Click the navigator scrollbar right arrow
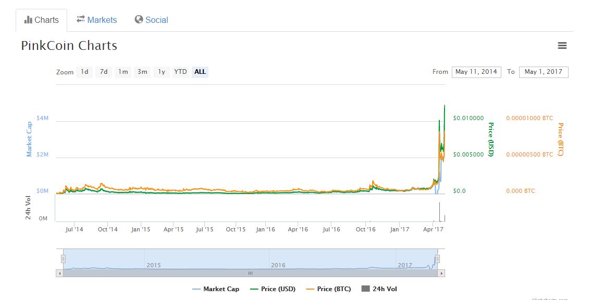This screenshot has width=604, height=300. tap(441, 273)
